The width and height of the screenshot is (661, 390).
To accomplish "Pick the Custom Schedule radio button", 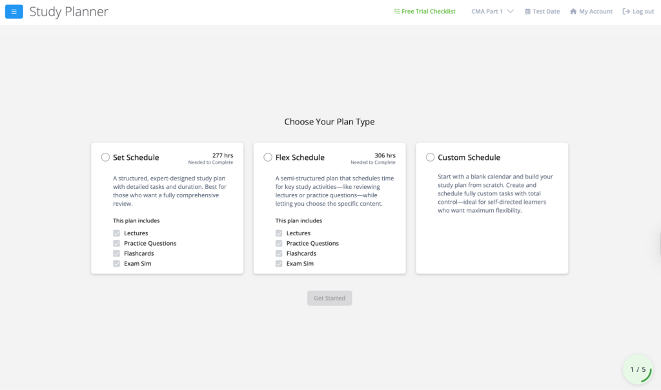I will (430, 157).
